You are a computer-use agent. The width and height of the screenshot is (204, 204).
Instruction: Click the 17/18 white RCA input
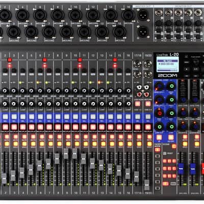tap(139, 87)
